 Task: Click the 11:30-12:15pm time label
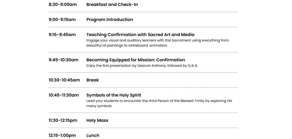click(x=63, y=120)
